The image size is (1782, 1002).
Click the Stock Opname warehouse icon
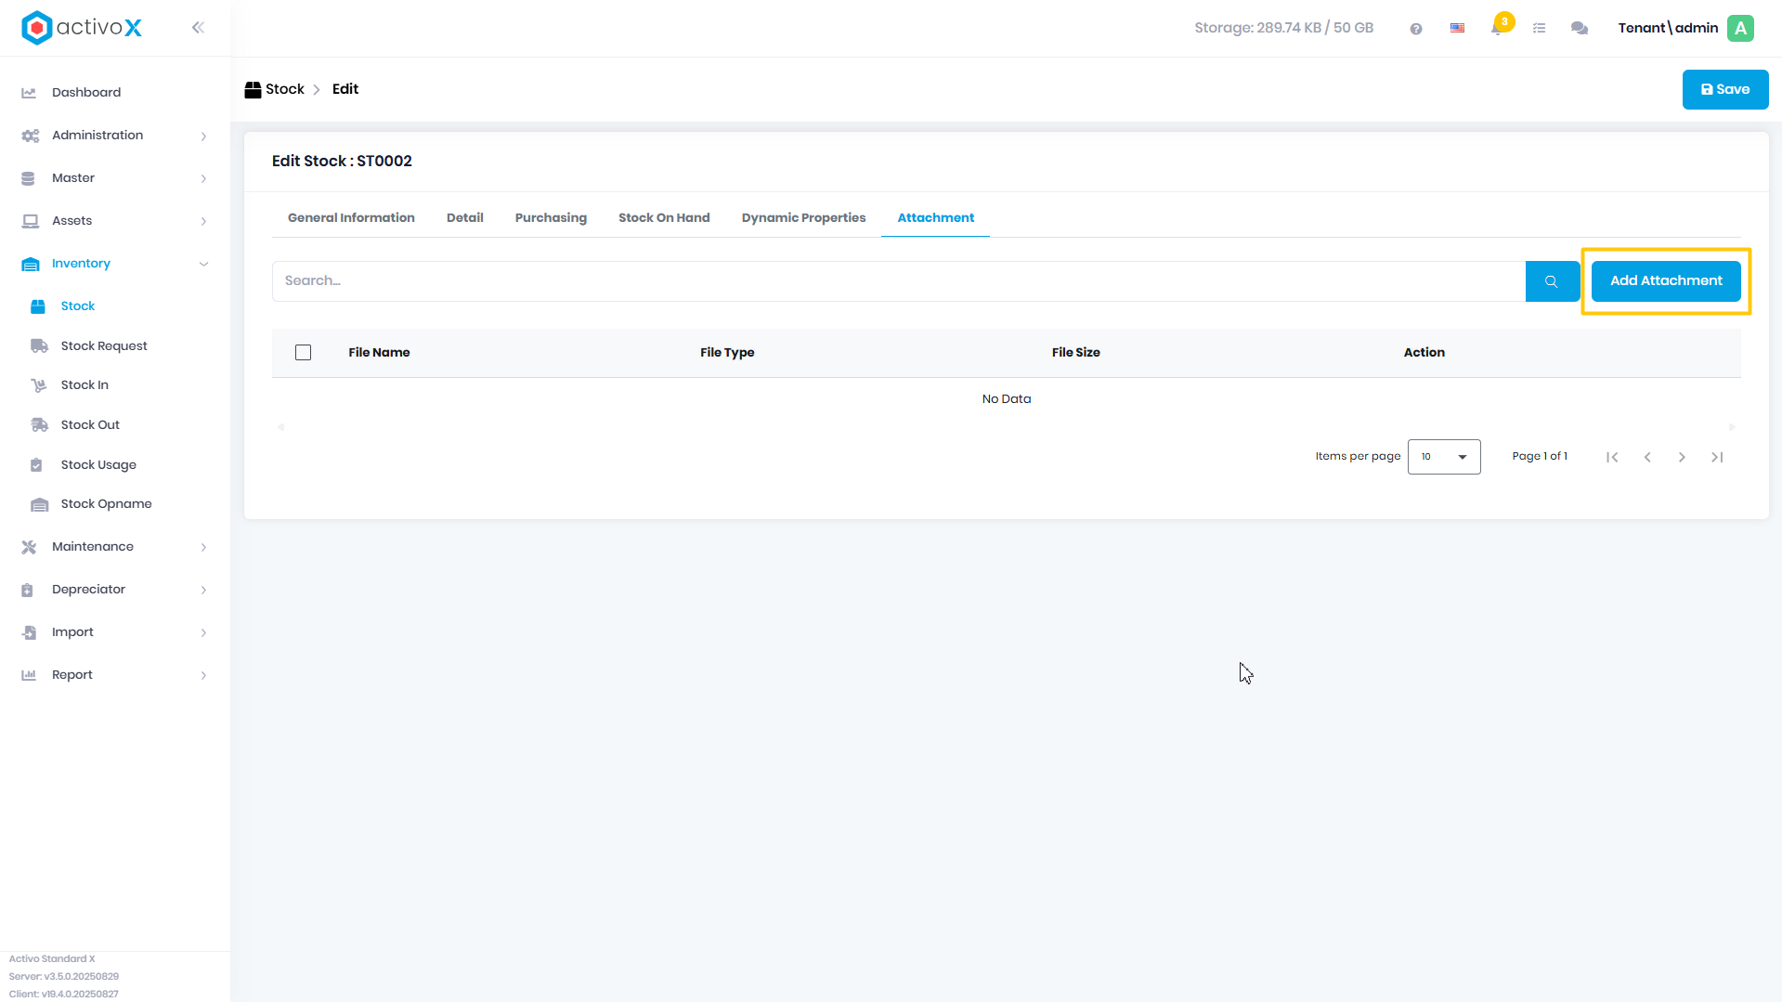(x=39, y=504)
